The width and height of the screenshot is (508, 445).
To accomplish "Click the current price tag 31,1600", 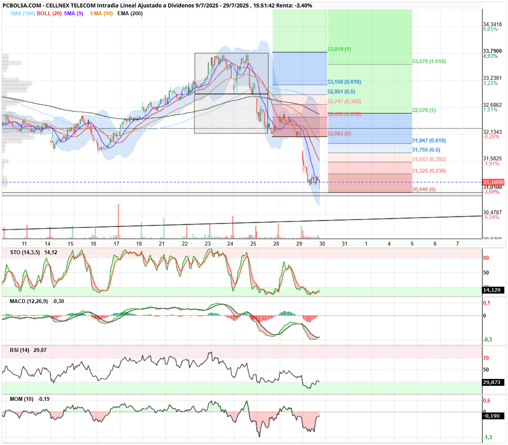I will 493,182.
